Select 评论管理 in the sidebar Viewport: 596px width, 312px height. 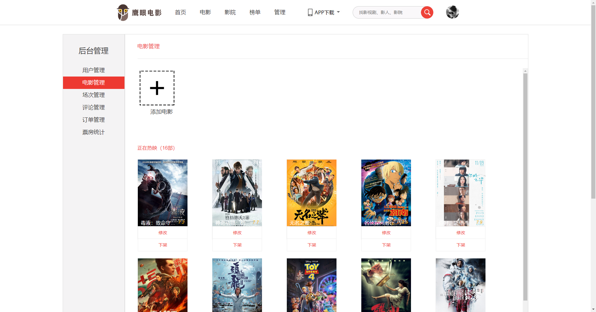click(93, 108)
